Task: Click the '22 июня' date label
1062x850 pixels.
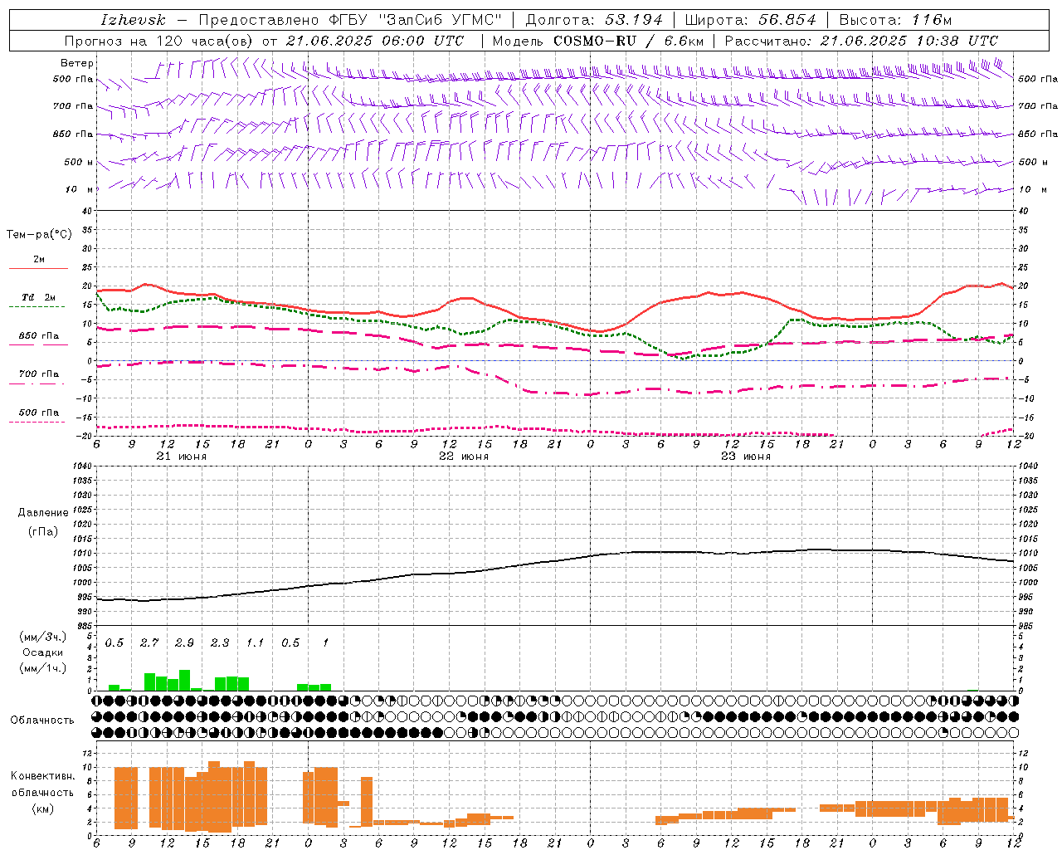Action: point(463,457)
